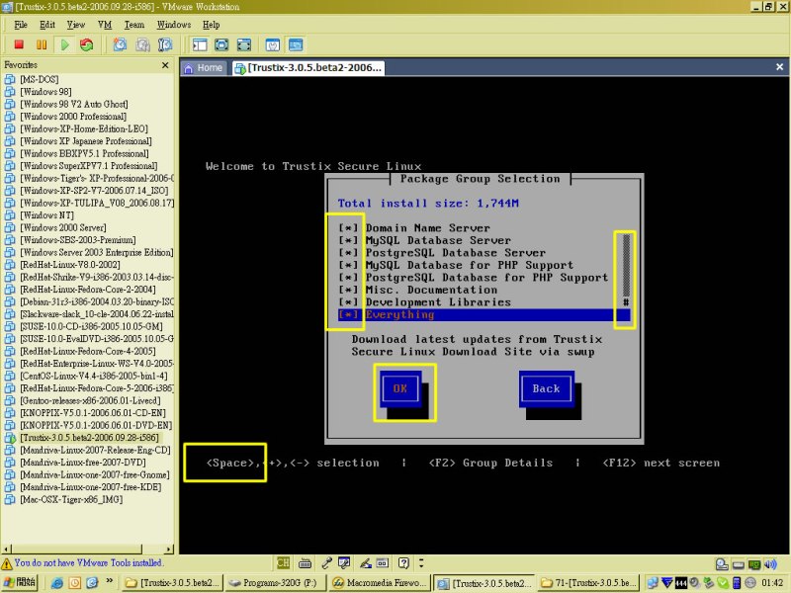The image size is (791, 593).
Task: Select [Mac-OSX-Tiger-x86_IMG] in Favorites
Action: click(71, 500)
